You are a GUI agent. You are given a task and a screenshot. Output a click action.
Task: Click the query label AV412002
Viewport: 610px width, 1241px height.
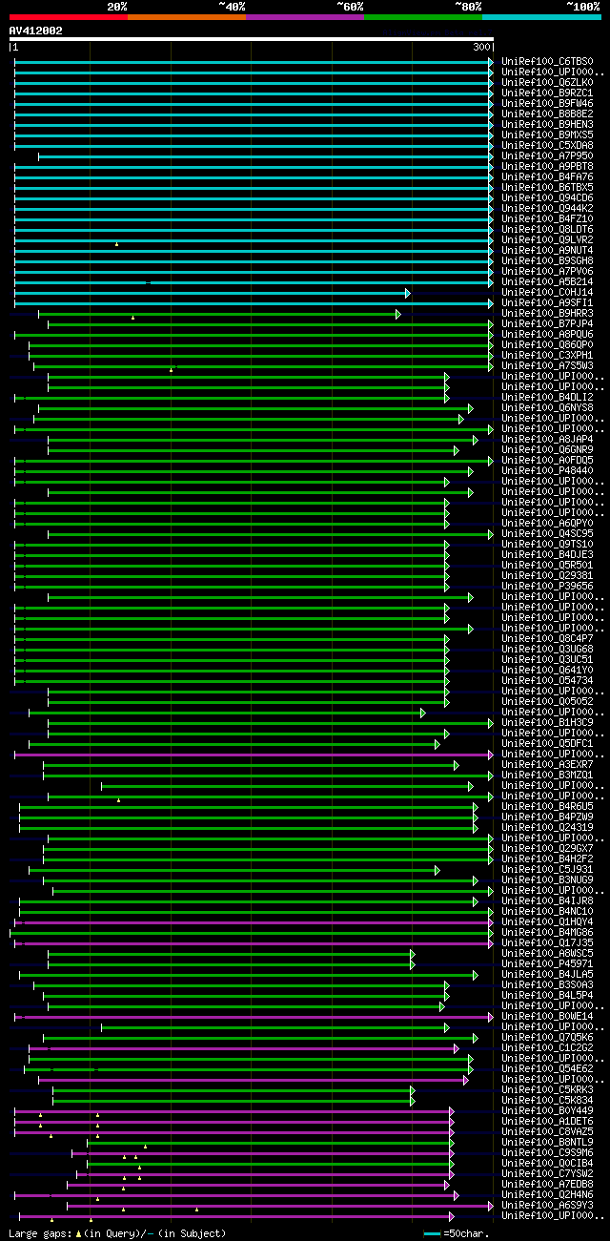coord(36,31)
